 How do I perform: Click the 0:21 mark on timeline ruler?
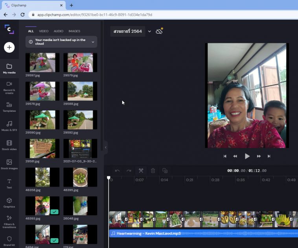click(x=189, y=180)
